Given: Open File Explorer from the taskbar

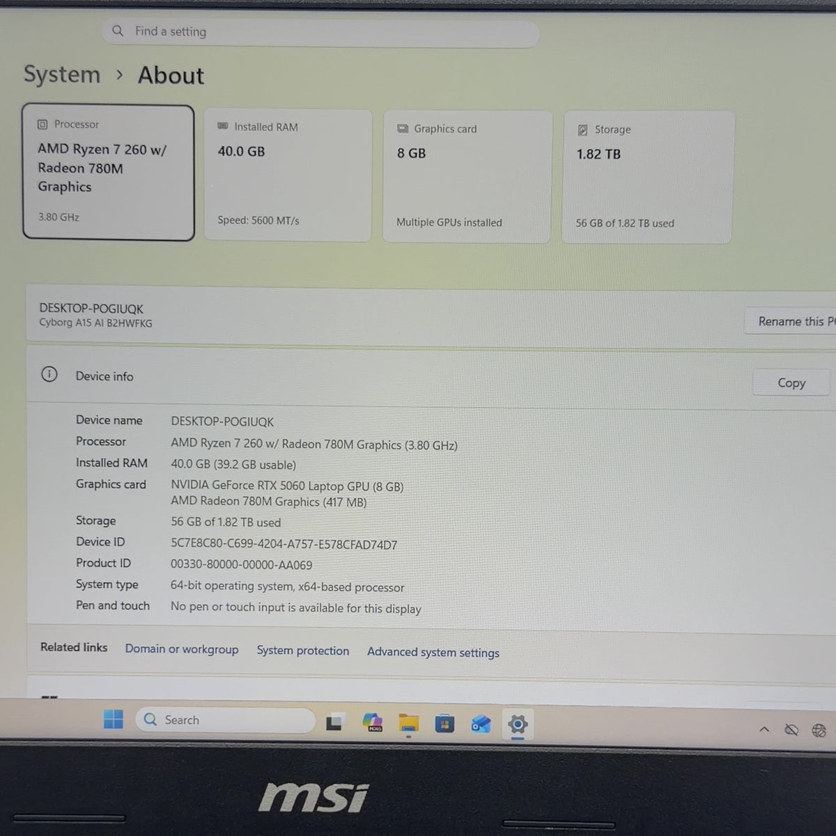Looking at the screenshot, I should 409,724.
